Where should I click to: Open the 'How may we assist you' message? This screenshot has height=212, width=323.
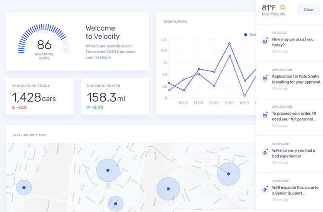coord(292,42)
